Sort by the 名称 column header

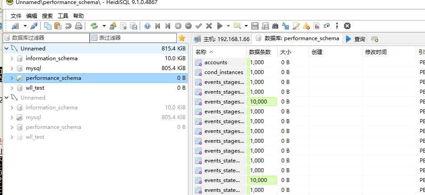pos(220,52)
